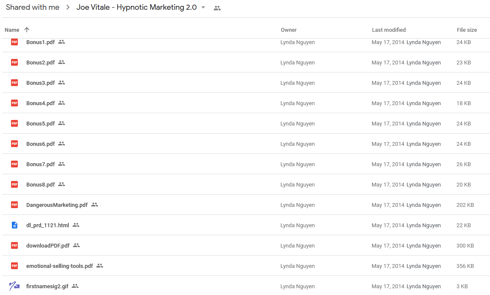Click the shared icon beside emotional-selling-tools.pdf
Screen dimensions: 490x295
click(100, 265)
